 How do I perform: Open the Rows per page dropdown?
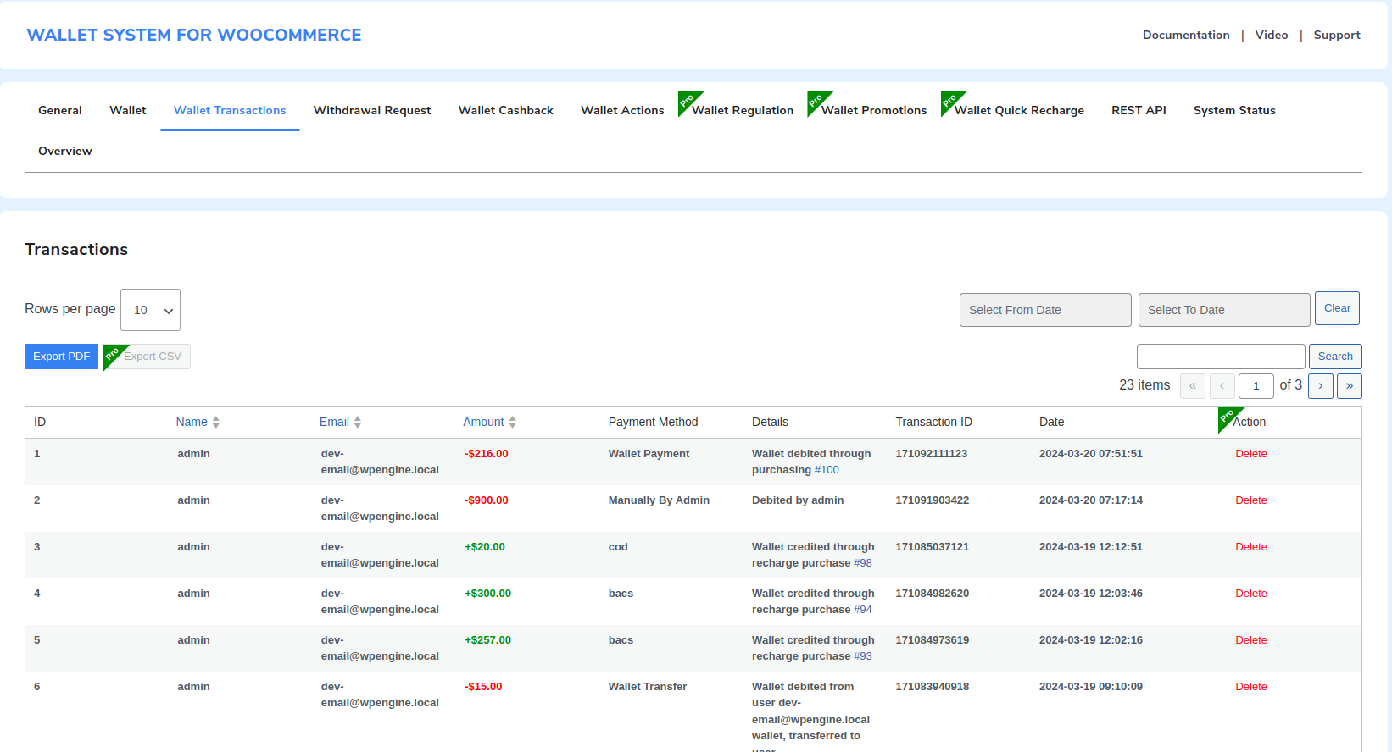150,310
